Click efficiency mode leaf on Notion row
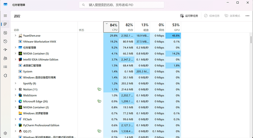Image resolution: width=253 pixels, height=138 pixels. [99, 89]
